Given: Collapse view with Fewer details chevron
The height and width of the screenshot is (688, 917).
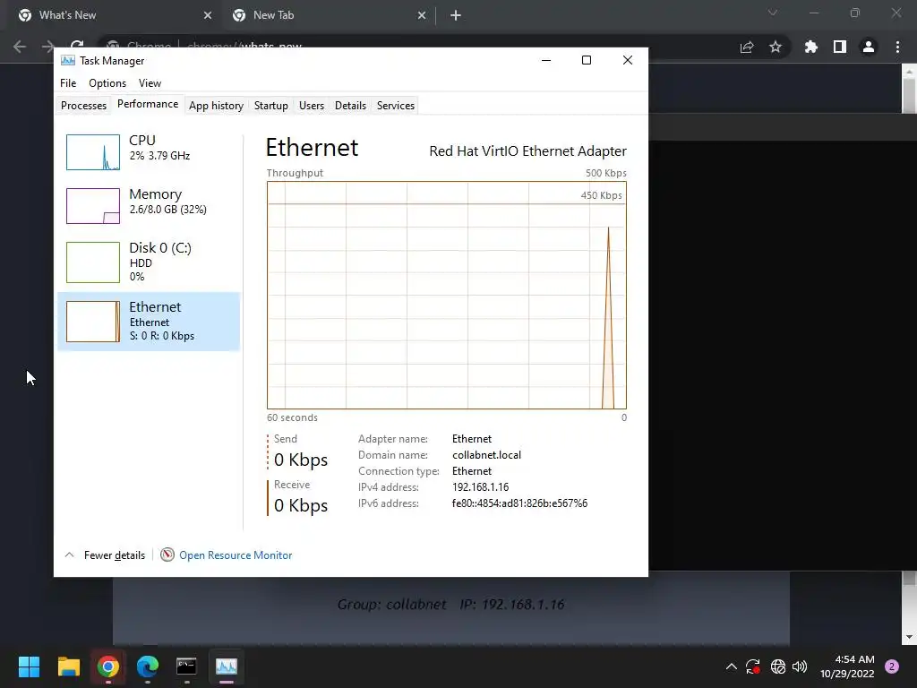Looking at the screenshot, I should 69,555.
